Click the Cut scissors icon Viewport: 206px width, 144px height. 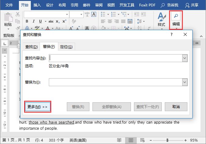(x=18, y=14)
